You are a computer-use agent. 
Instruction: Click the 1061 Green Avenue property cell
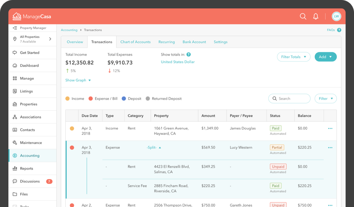[171, 131]
